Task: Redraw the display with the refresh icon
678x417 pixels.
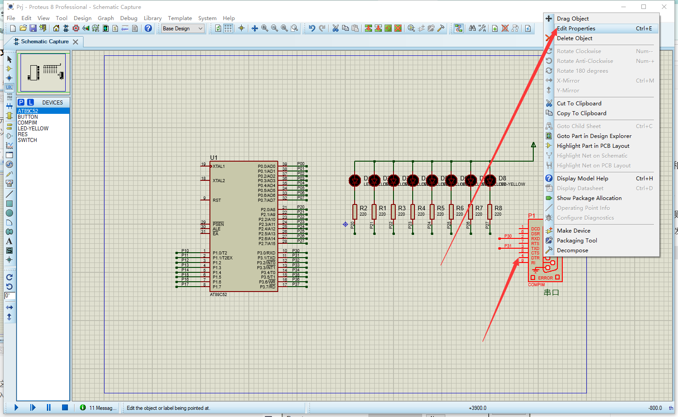Action: 218,28
